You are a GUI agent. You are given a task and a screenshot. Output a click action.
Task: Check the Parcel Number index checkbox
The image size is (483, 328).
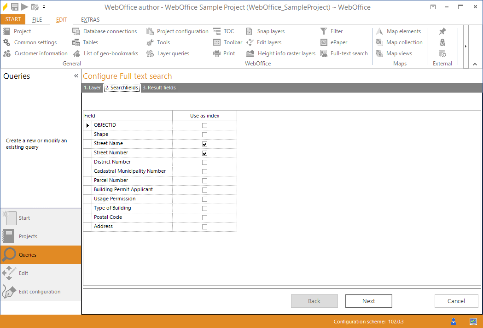(204, 180)
